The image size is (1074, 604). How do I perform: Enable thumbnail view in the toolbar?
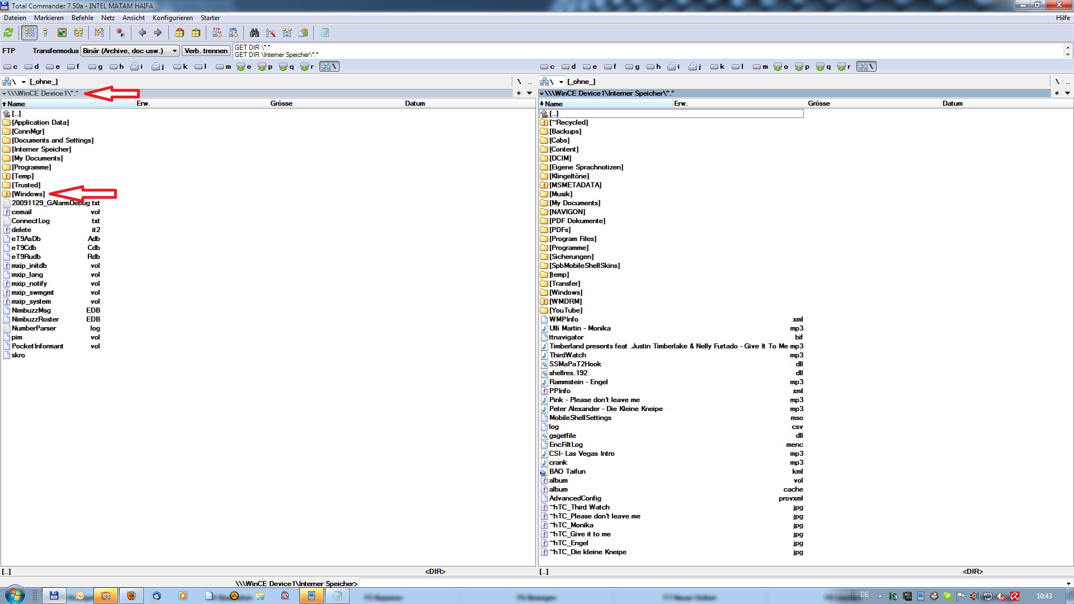[62, 32]
